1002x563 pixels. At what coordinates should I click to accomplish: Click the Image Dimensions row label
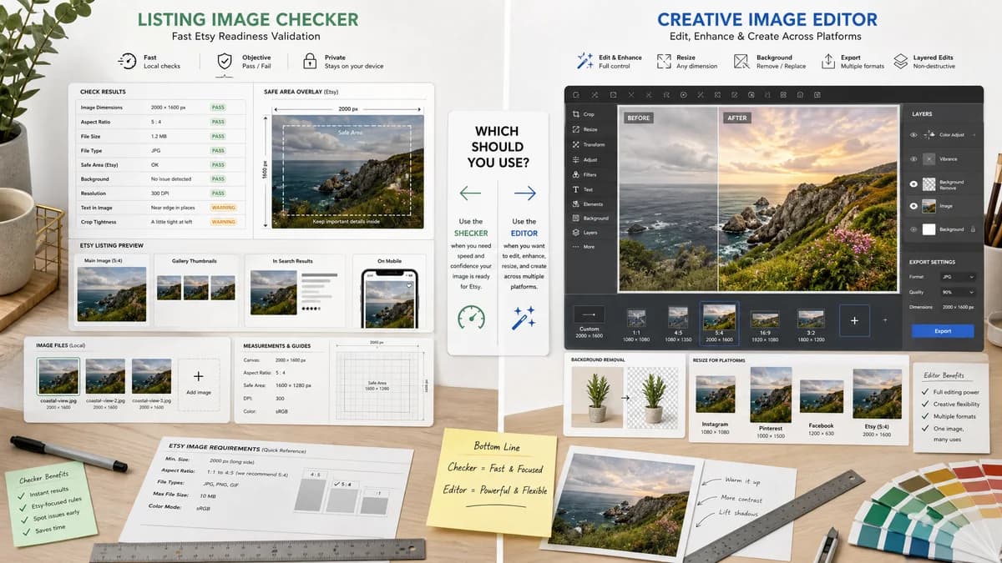click(x=101, y=107)
